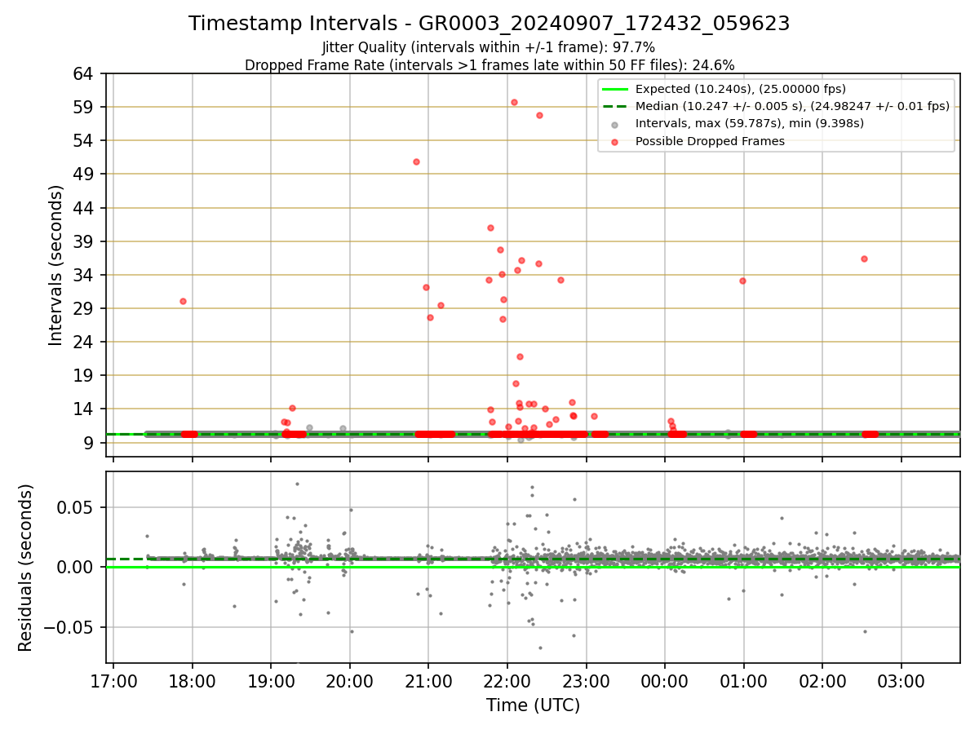Click the 'Intervals (seconds)' y-axis label
This screenshot has width=979, height=734.
click(55, 265)
